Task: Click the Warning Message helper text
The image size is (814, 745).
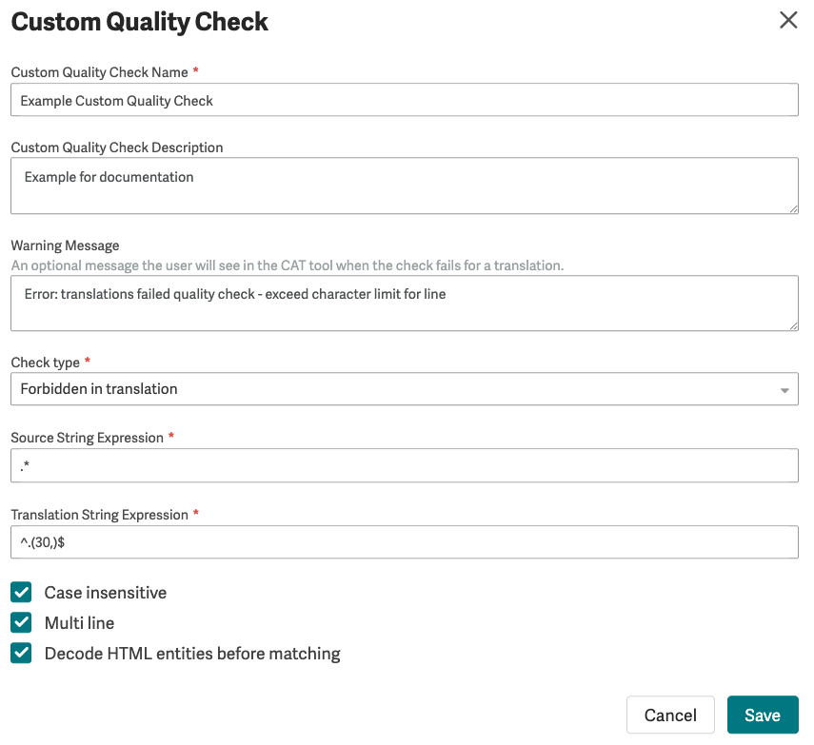Action: [x=288, y=265]
